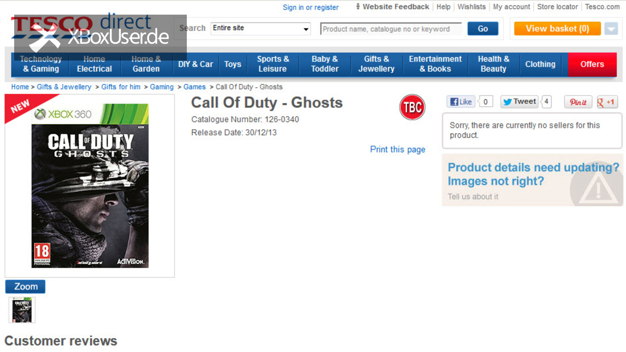Open Store locator link
This screenshot has height=352, width=626.
coord(558,7)
